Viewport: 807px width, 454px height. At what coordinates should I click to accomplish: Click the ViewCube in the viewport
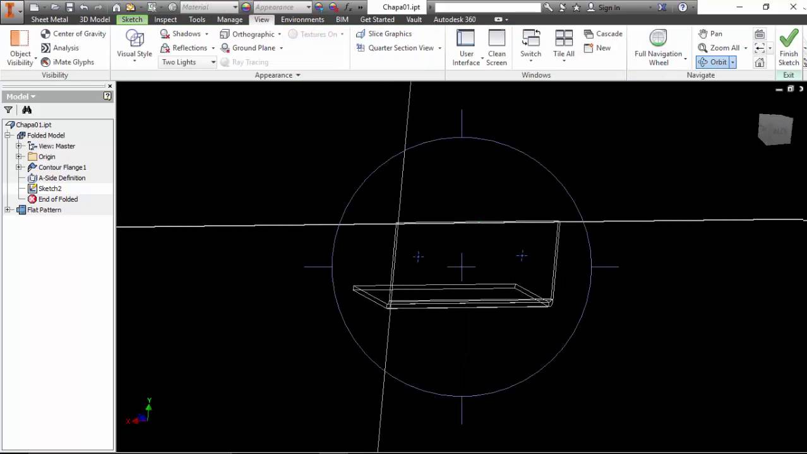775,129
